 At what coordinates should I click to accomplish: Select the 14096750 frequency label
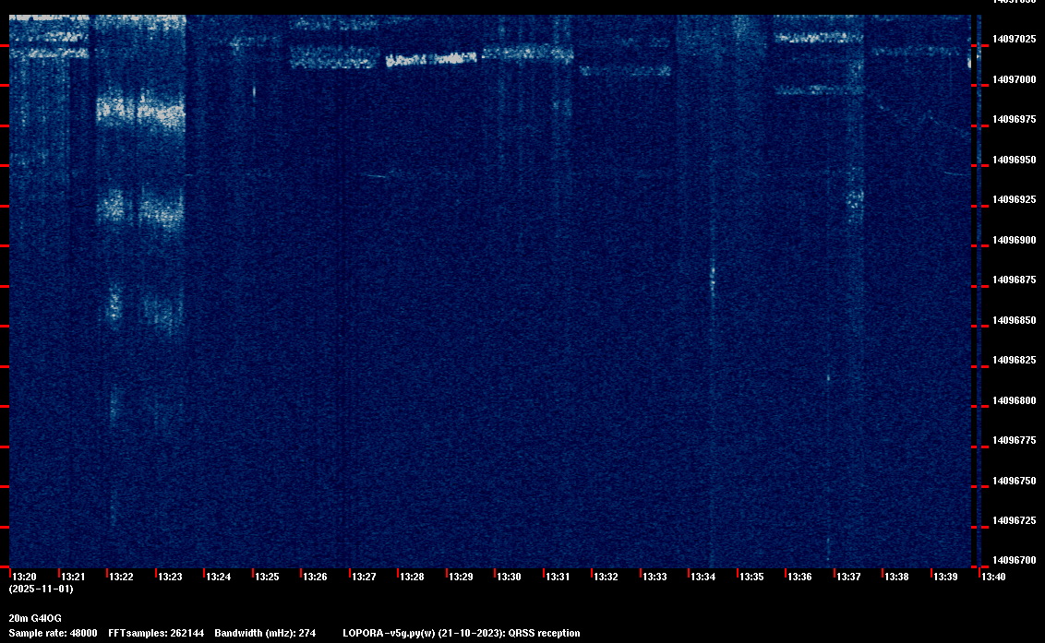coord(1015,481)
